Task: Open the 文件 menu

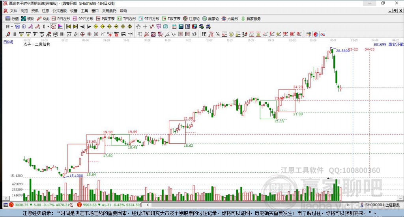Action: [x=13, y=11]
